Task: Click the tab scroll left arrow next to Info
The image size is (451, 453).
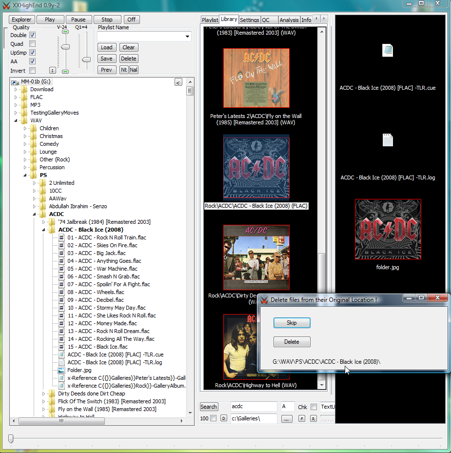Action: coord(316,19)
